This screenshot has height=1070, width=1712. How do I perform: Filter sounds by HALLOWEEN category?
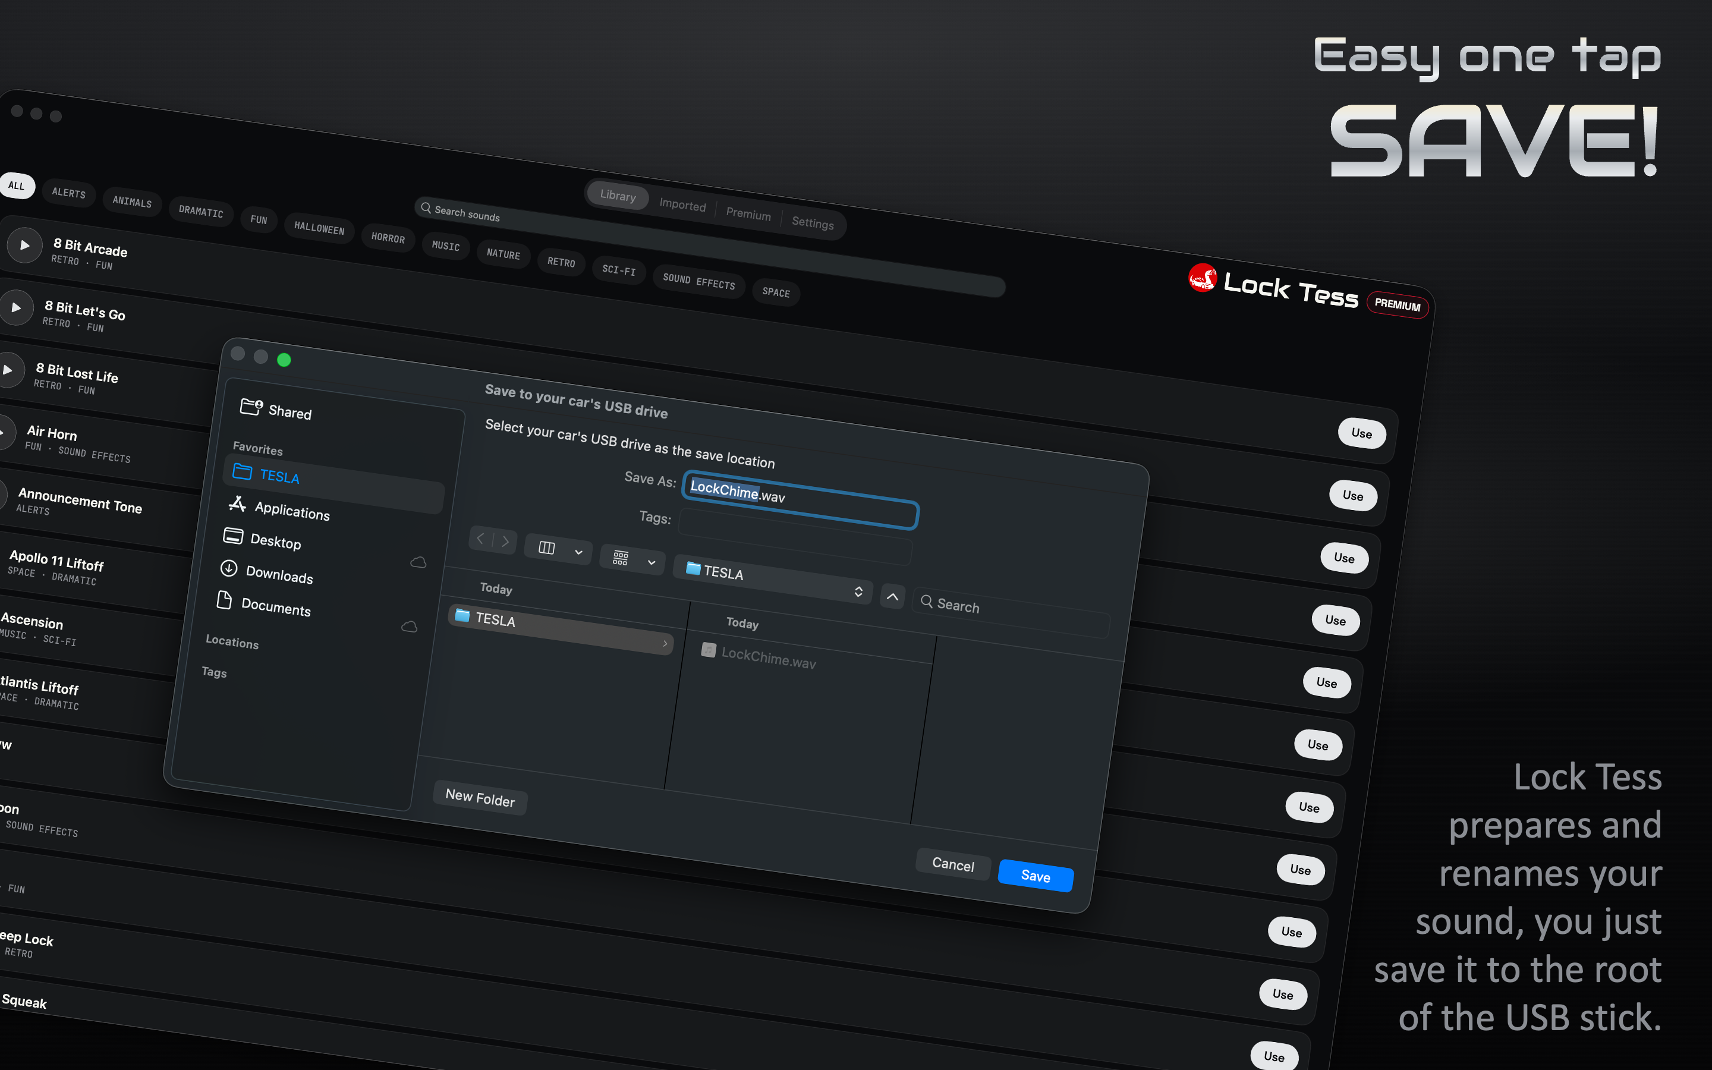click(319, 229)
